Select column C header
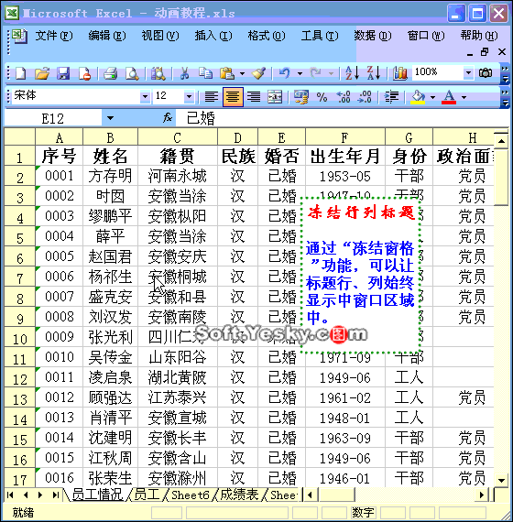The image size is (513, 522). pyautogui.click(x=177, y=137)
